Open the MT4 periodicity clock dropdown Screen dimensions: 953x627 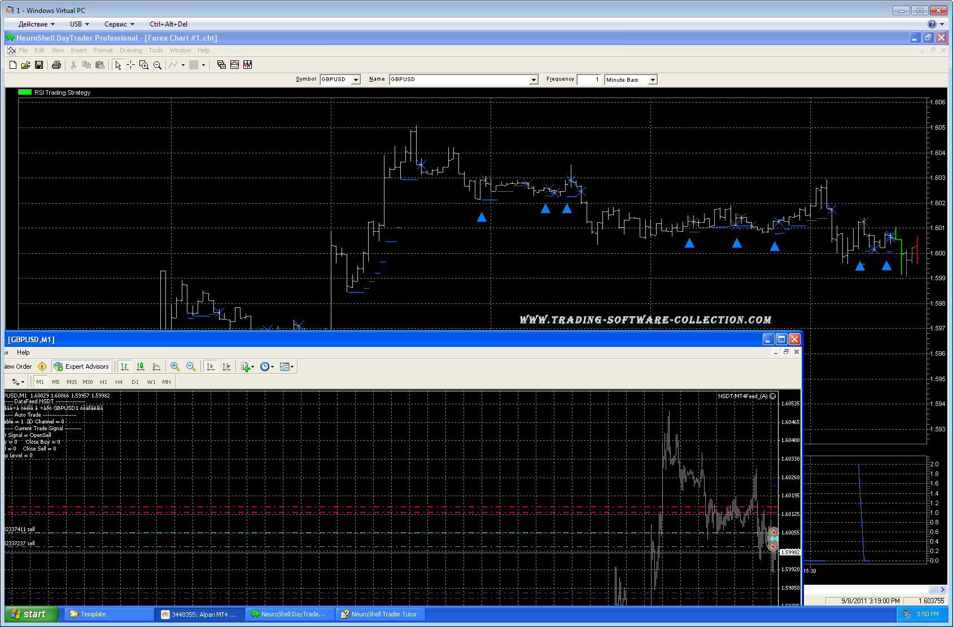[266, 367]
